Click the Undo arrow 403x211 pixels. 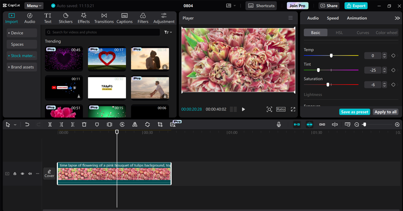[x=27, y=125]
